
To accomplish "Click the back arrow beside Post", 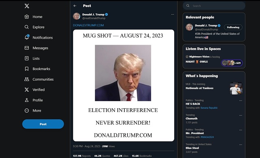I will click(x=75, y=6).
